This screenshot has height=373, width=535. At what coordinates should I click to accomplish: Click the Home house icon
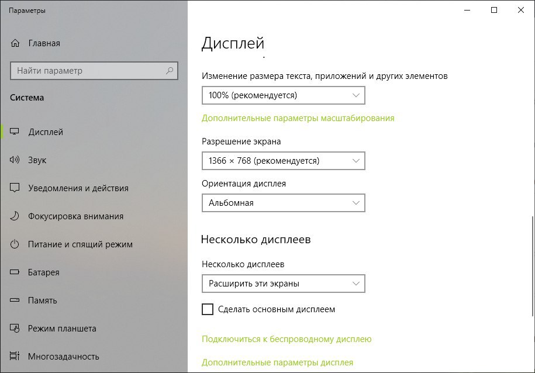pyautogui.click(x=15, y=43)
